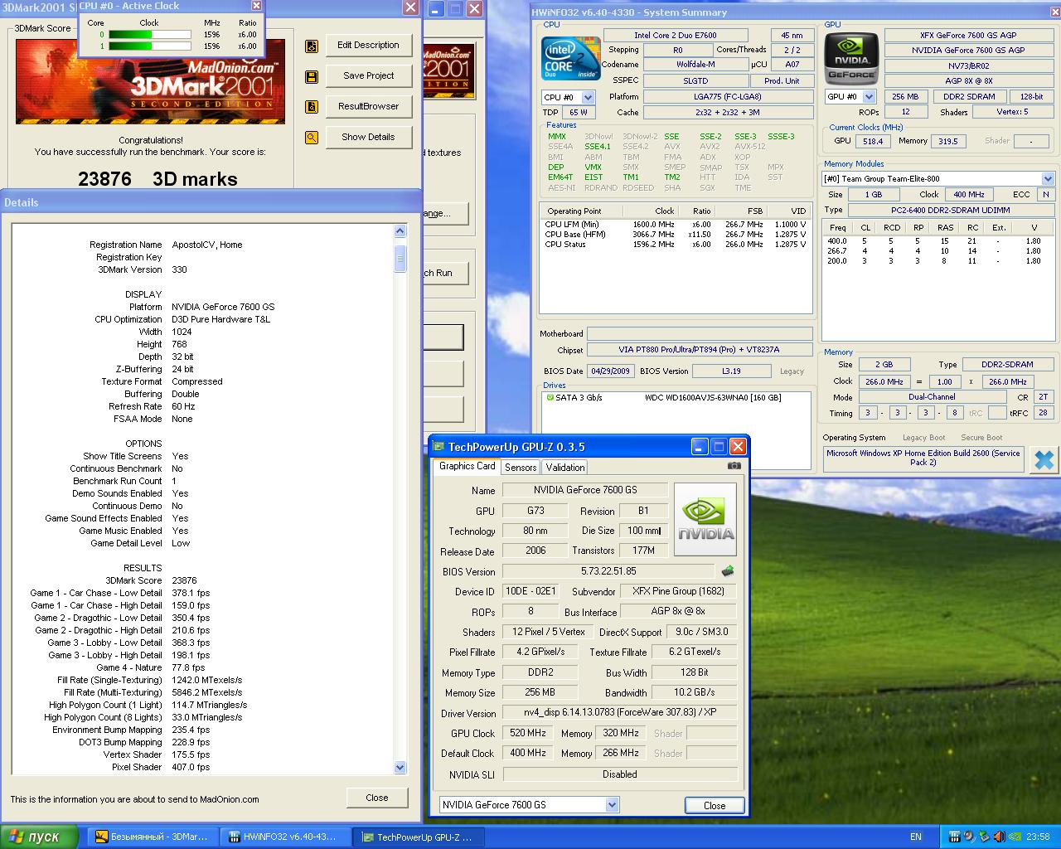
Task: Open the GPU #0 selector dropdown
Action: 869,97
